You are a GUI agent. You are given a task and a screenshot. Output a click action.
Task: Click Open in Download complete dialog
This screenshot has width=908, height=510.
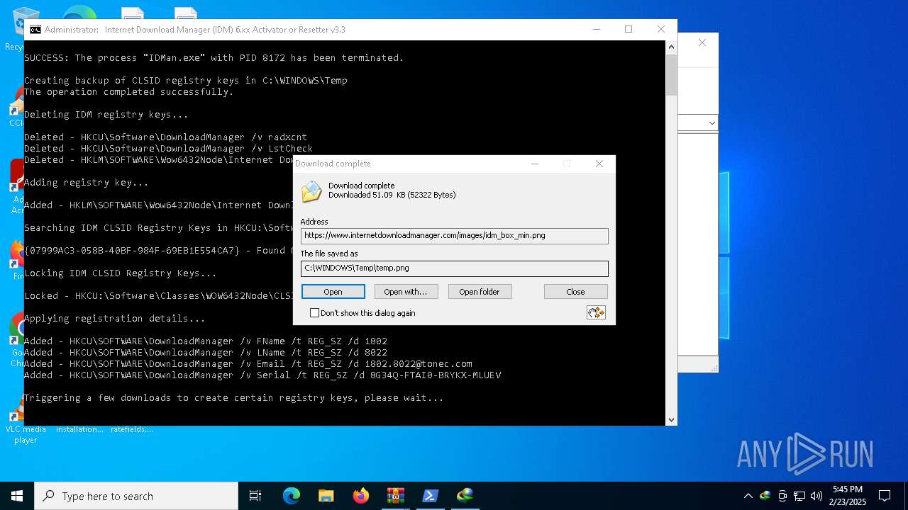coord(333,292)
